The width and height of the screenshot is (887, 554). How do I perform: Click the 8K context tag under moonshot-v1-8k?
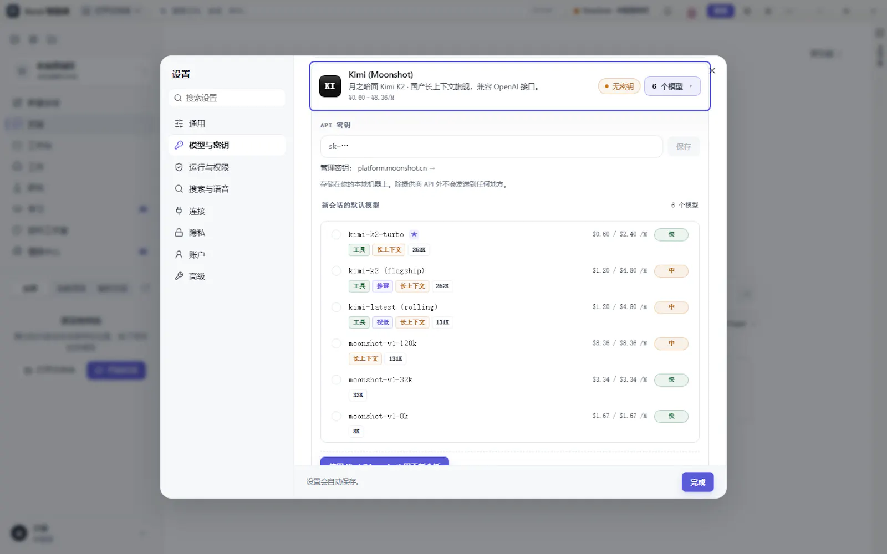pyautogui.click(x=356, y=432)
